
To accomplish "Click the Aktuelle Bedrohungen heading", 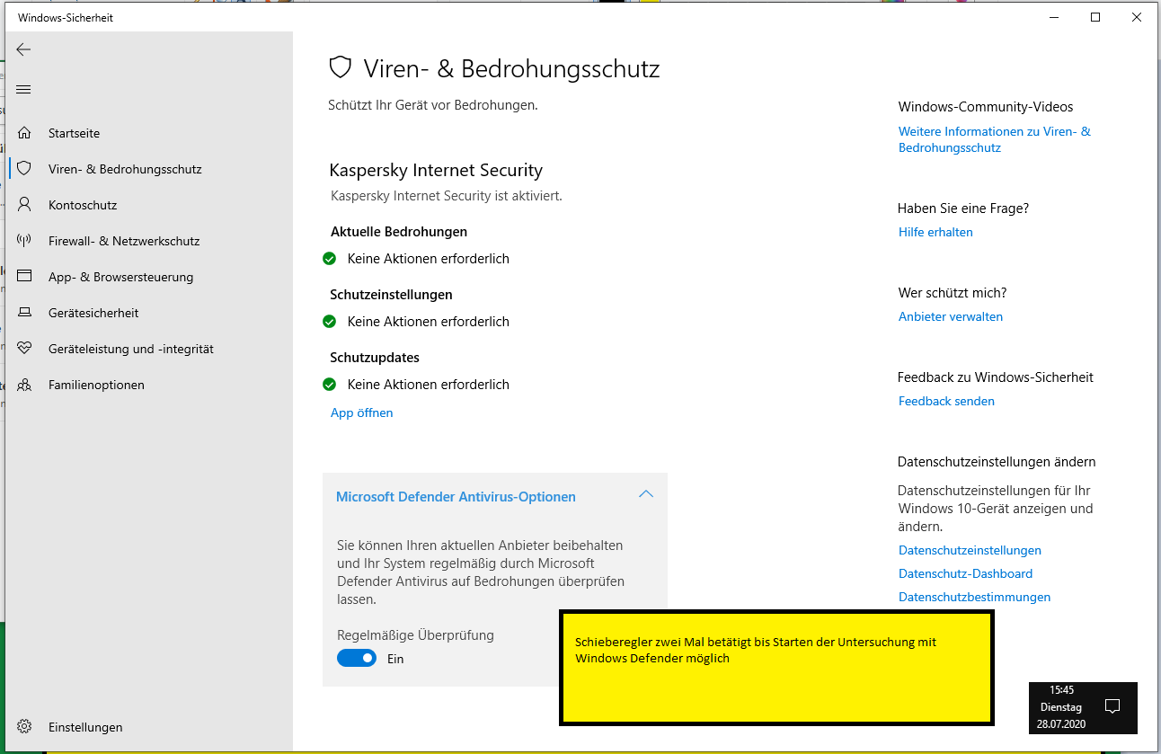I will (399, 232).
